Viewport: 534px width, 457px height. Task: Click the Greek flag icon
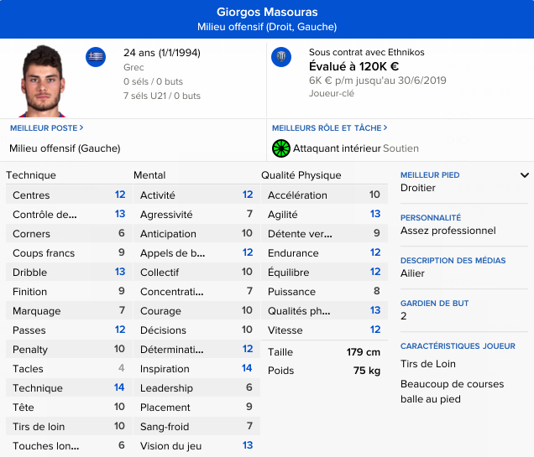coord(96,57)
